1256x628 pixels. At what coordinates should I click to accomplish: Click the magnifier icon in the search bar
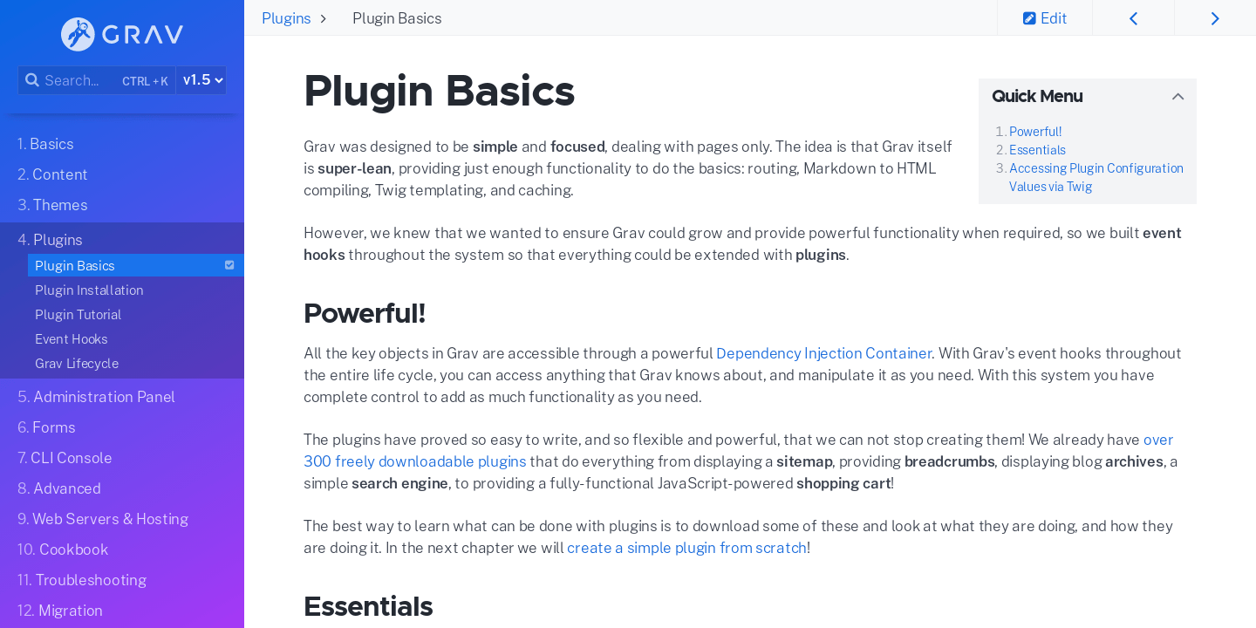(32, 79)
